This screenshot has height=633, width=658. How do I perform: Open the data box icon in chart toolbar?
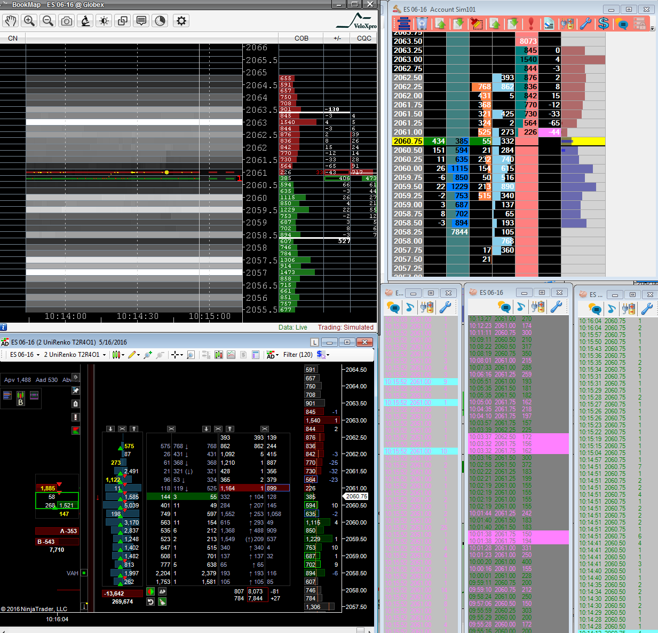[256, 355]
